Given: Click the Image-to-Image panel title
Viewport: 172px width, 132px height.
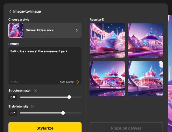Looking at the screenshot, I should tap(27, 12).
